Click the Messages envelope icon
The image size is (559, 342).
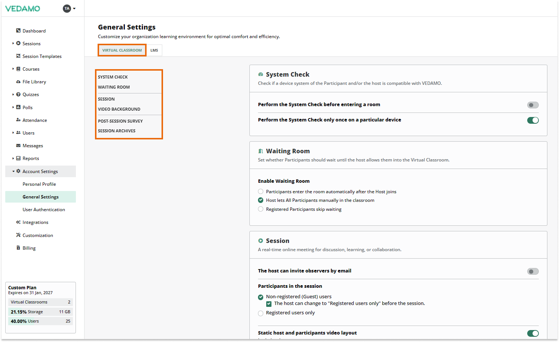18,145
